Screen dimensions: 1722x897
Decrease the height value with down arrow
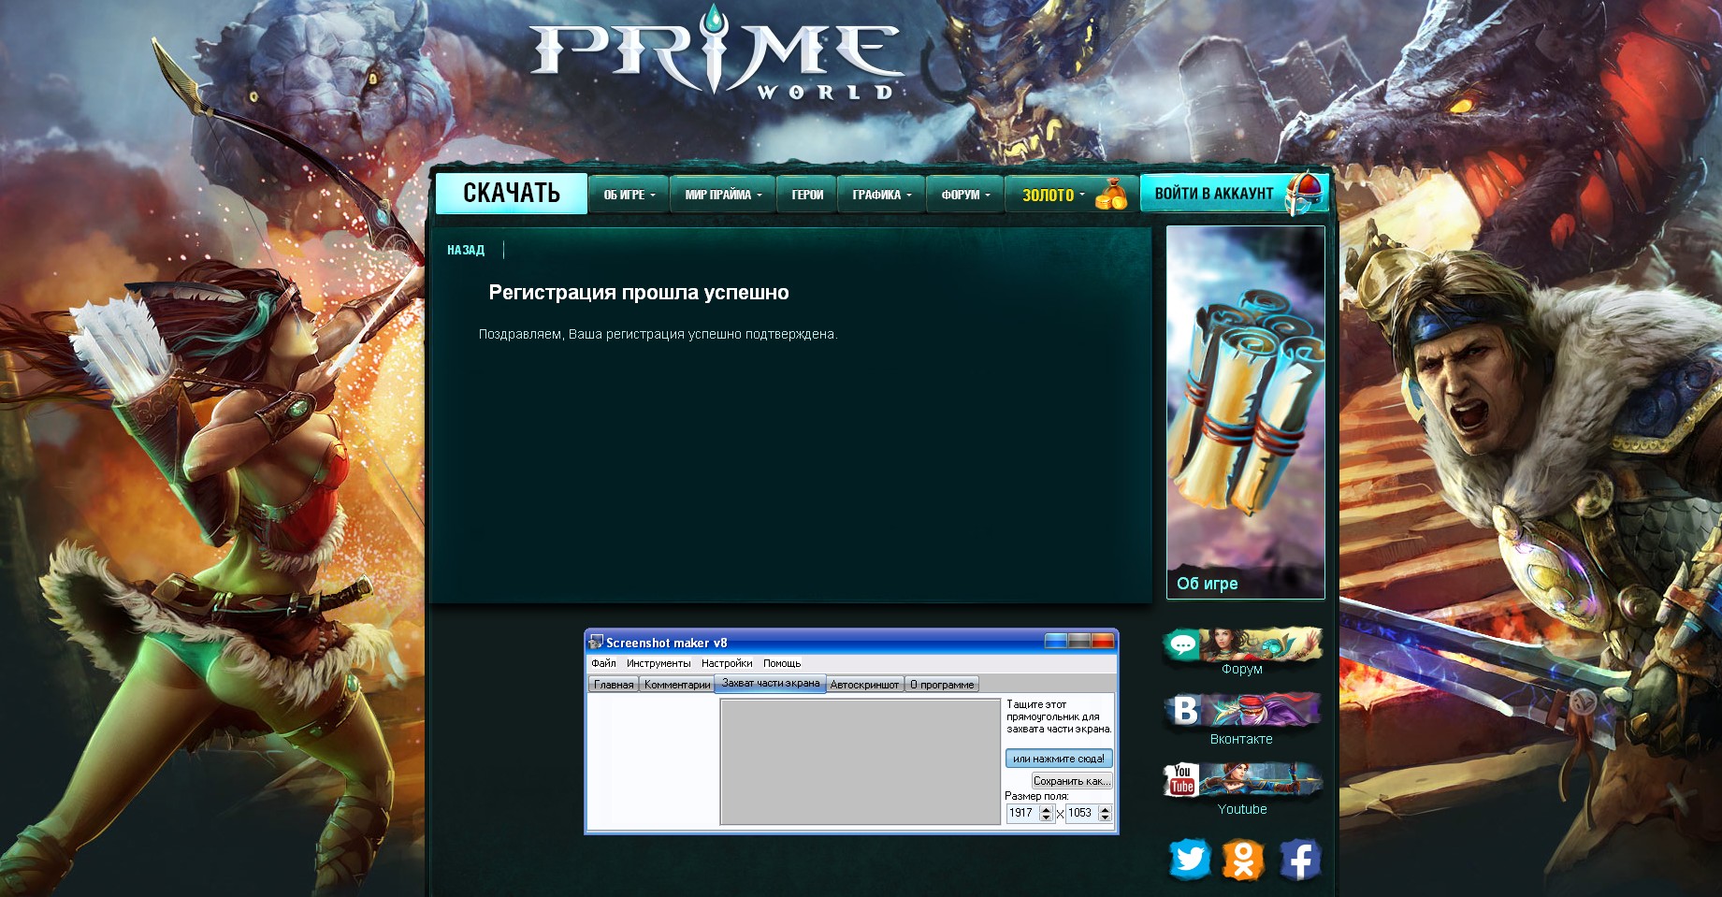click(x=1106, y=818)
